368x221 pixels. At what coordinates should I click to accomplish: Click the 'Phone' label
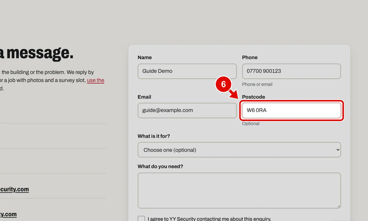[x=250, y=57]
